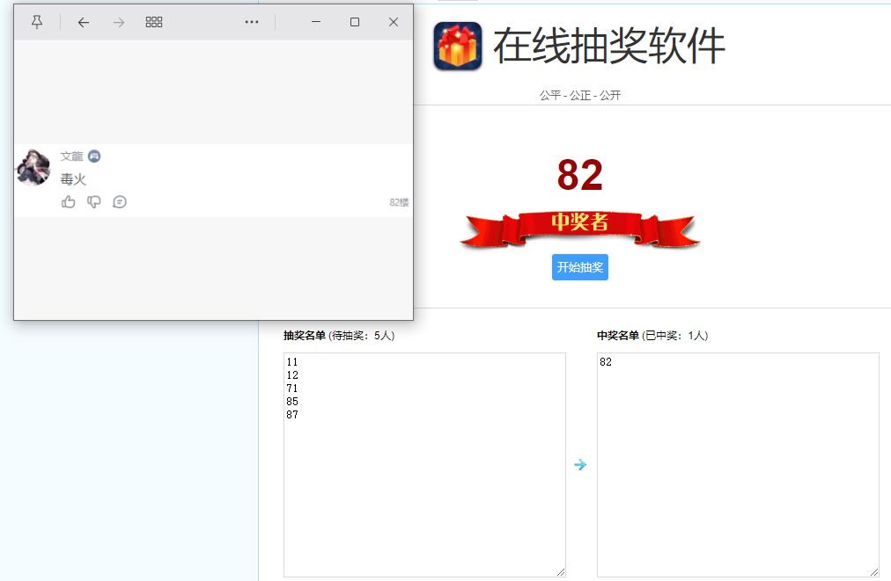Like the comment 毒火 with thumbs up

click(x=68, y=202)
